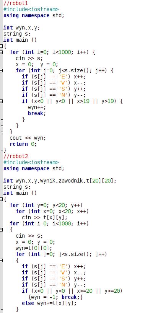Collapse the first main function fold marker
The height and width of the screenshot is (313, 153).
click(x=1, y=46)
